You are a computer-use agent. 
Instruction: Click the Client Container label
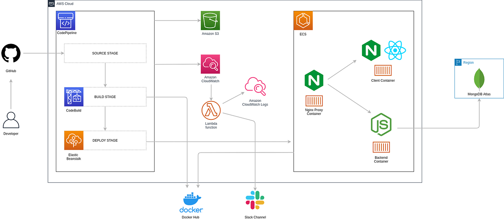click(383, 80)
